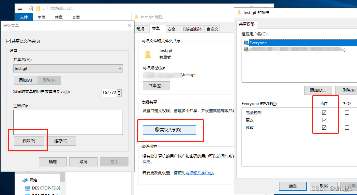Open the 文件 menu in Explorer

[24, 17]
